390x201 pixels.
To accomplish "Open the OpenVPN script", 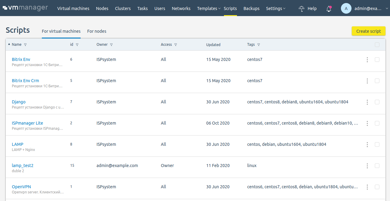I will pos(22,187).
